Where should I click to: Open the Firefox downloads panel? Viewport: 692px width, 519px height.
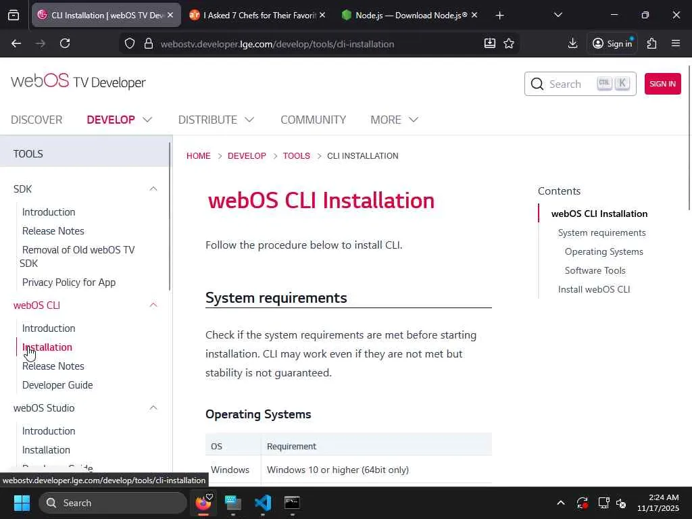(x=572, y=43)
